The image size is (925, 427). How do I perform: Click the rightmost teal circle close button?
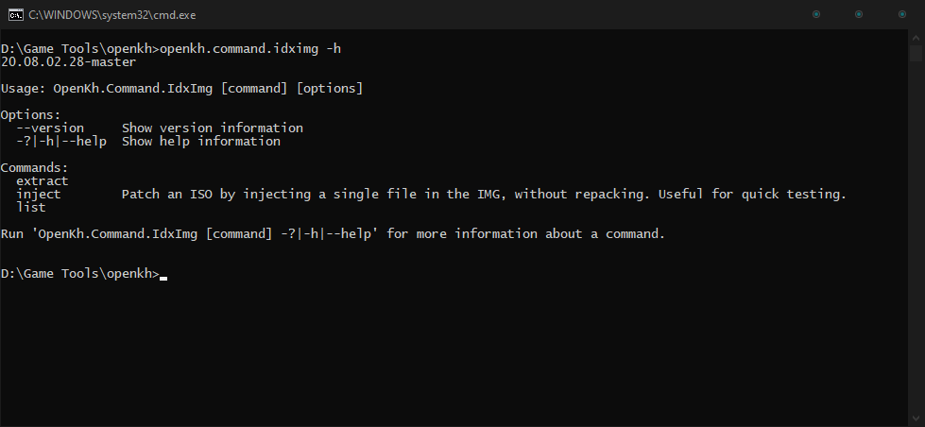[902, 14]
